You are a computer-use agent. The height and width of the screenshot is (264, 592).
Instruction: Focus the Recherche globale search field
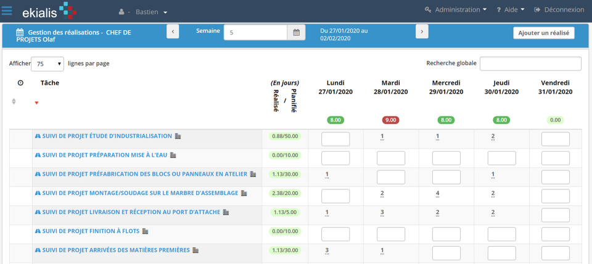[x=530, y=64]
